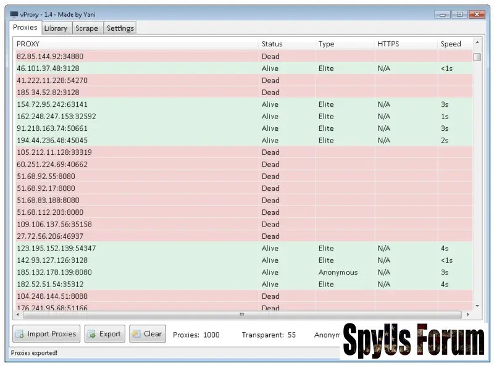Select proxy row 46.101.37.48:3128

coord(48,69)
